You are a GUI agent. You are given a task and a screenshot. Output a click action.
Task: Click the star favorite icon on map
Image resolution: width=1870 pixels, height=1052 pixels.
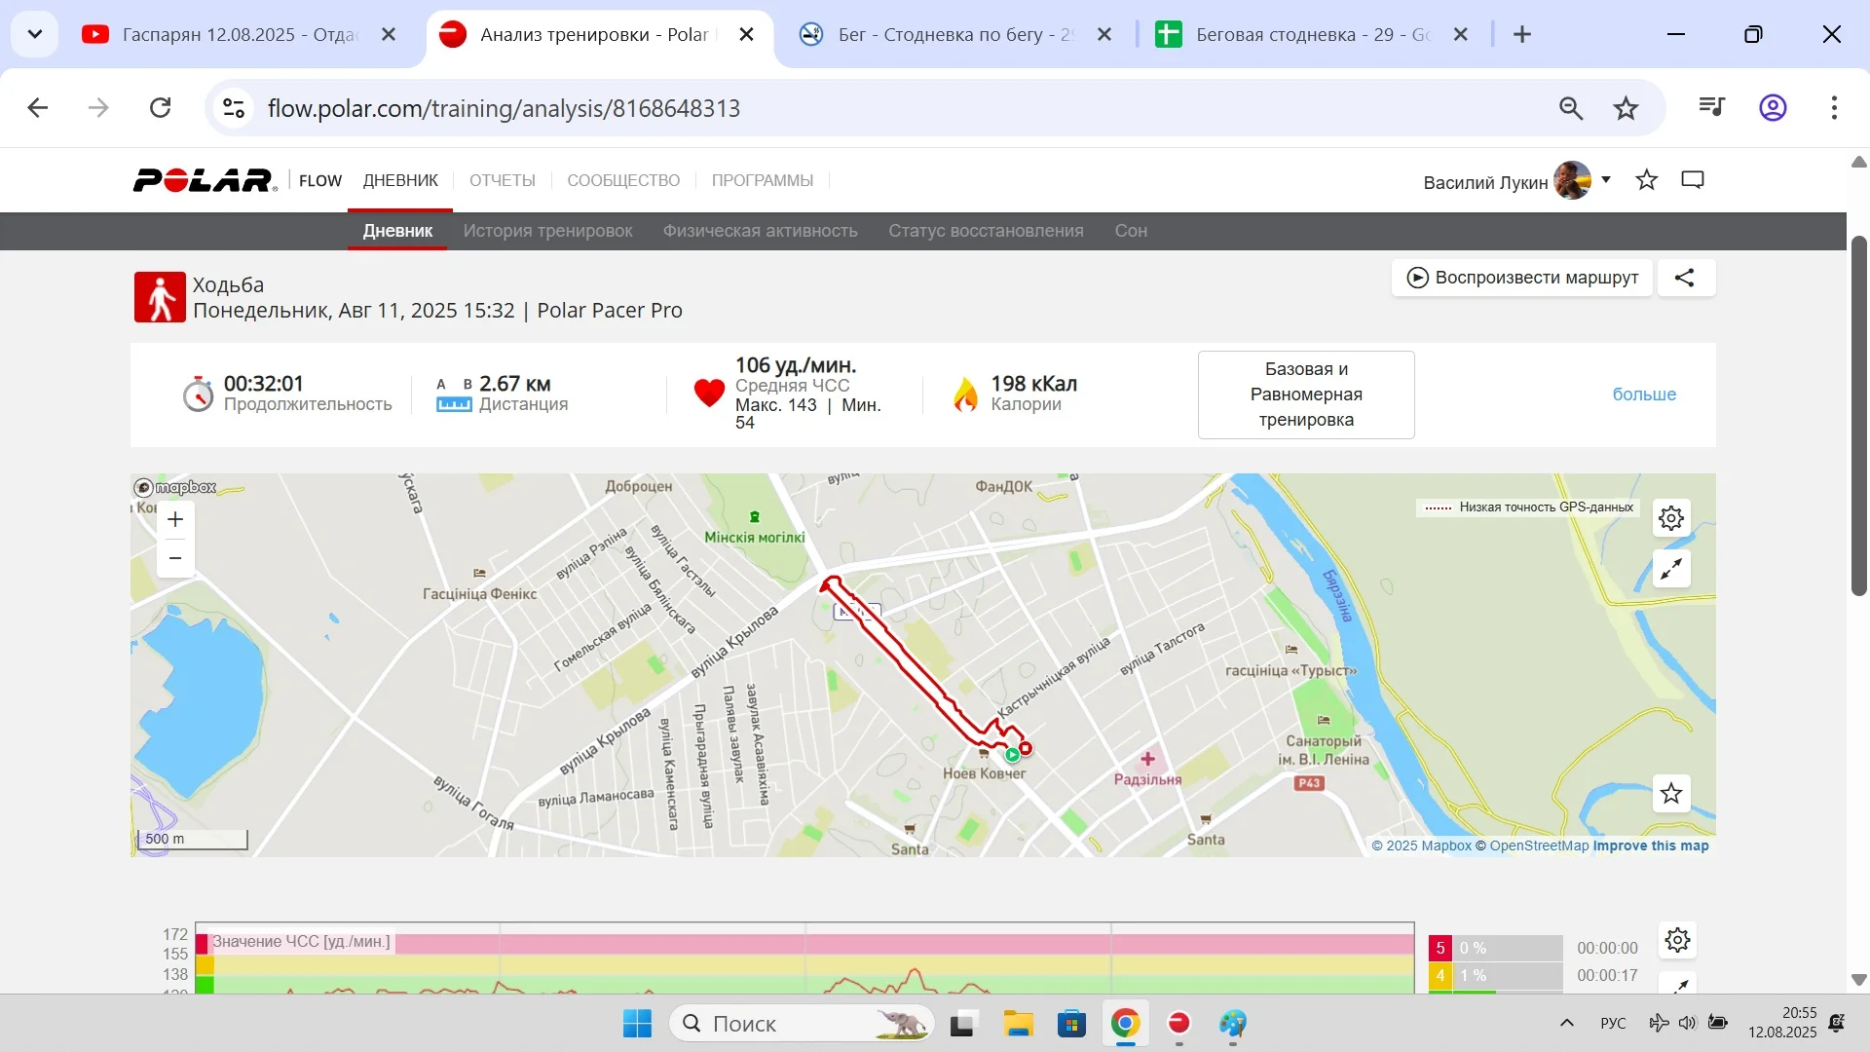click(x=1671, y=794)
